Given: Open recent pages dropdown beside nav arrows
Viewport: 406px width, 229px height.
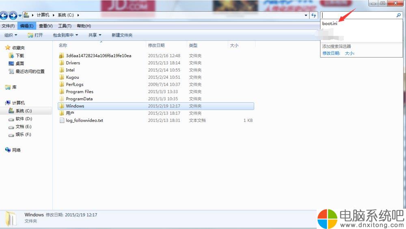Looking at the screenshot, I should point(20,15).
